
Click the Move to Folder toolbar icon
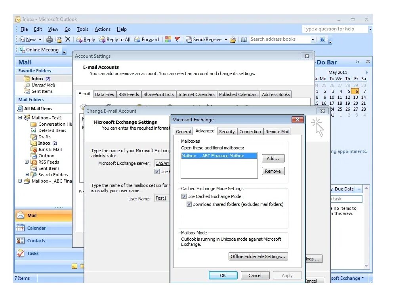tap(58, 40)
